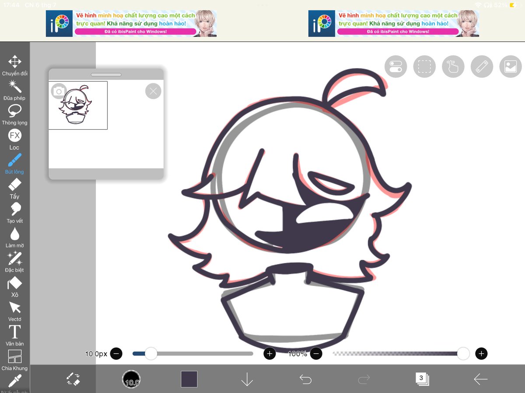Select the Bút lông brush tool
Screen dimensions: 525x393
pyautogui.click(x=14, y=164)
